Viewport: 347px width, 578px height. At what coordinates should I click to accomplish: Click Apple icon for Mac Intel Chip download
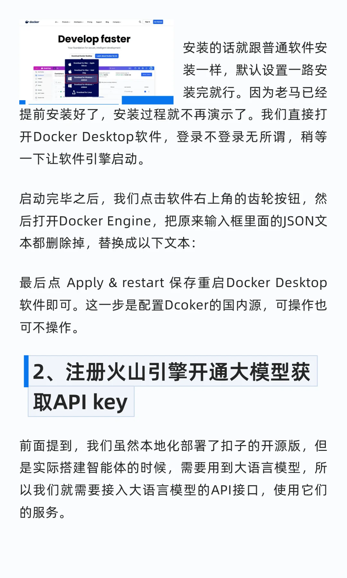pos(70,71)
